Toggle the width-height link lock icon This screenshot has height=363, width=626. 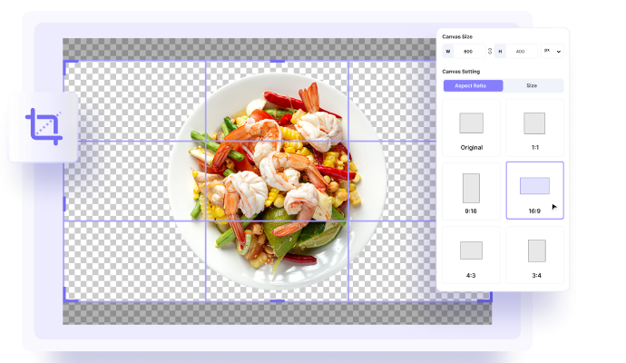[x=490, y=52]
